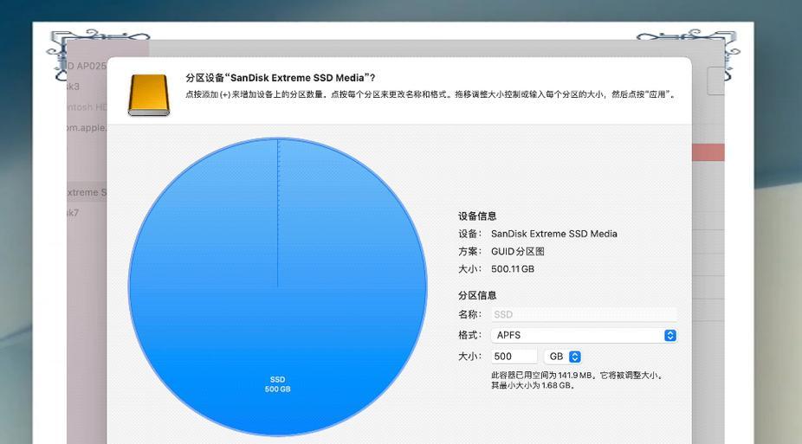Click the 500.11 GB size value
Viewport: 802px width, 444px height.
tap(513, 269)
